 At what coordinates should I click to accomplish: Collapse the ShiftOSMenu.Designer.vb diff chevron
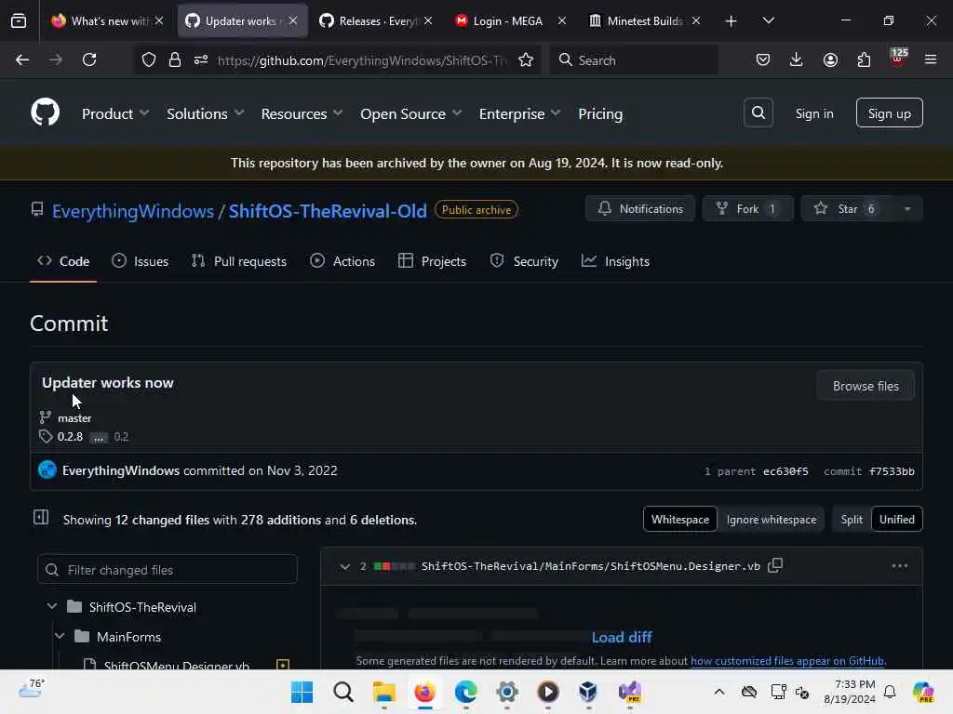pos(344,566)
